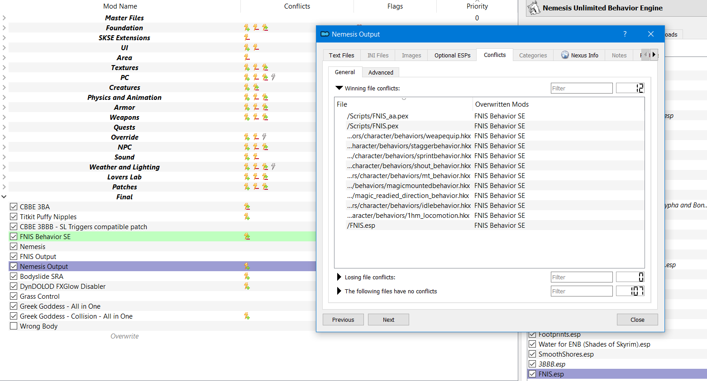Click the conflict icon beside DynDOLOD FXGlow Disabler
Image resolution: width=707 pixels, height=381 pixels.
coord(247,286)
